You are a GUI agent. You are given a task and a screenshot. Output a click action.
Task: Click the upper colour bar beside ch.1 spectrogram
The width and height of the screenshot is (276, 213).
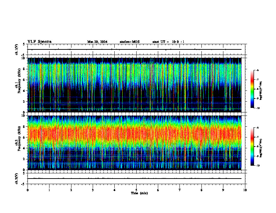(252, 89)
